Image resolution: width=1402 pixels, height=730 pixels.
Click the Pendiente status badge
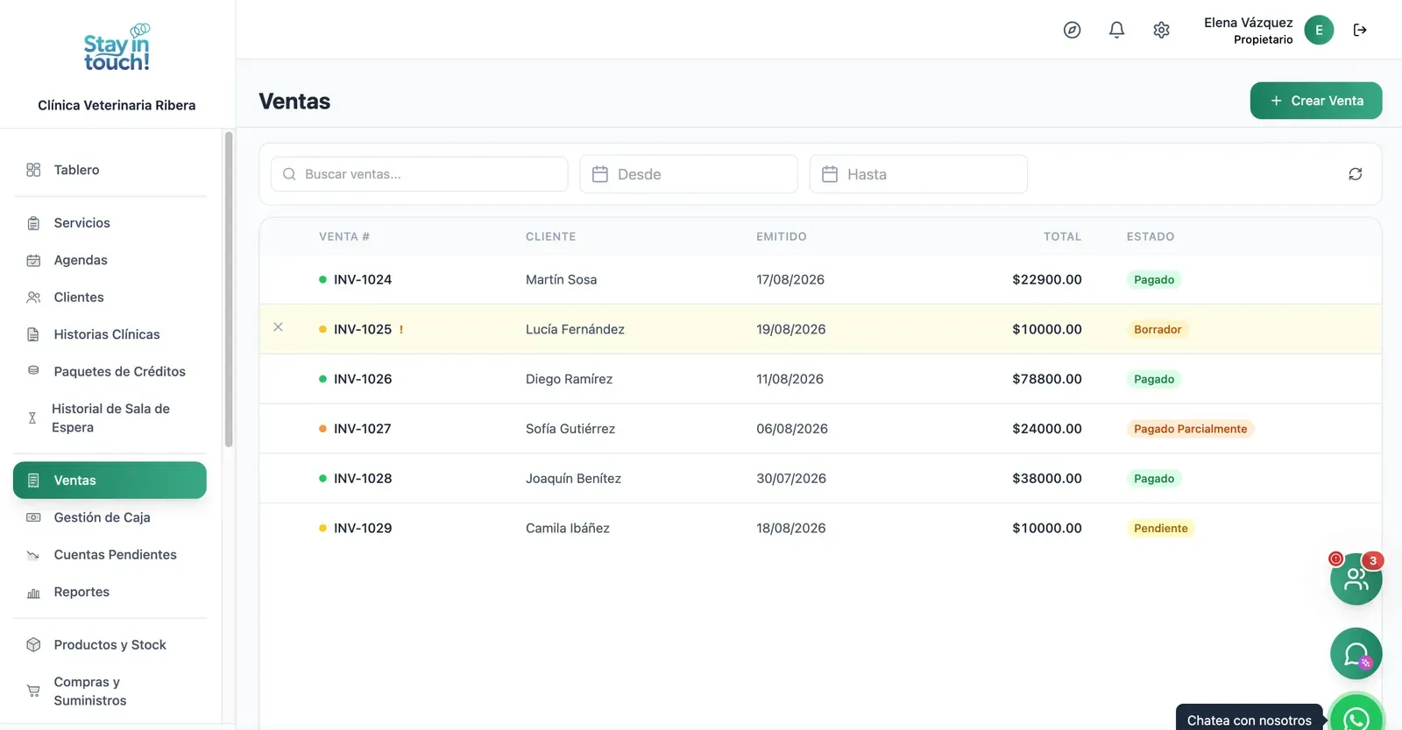[1161, 529]
